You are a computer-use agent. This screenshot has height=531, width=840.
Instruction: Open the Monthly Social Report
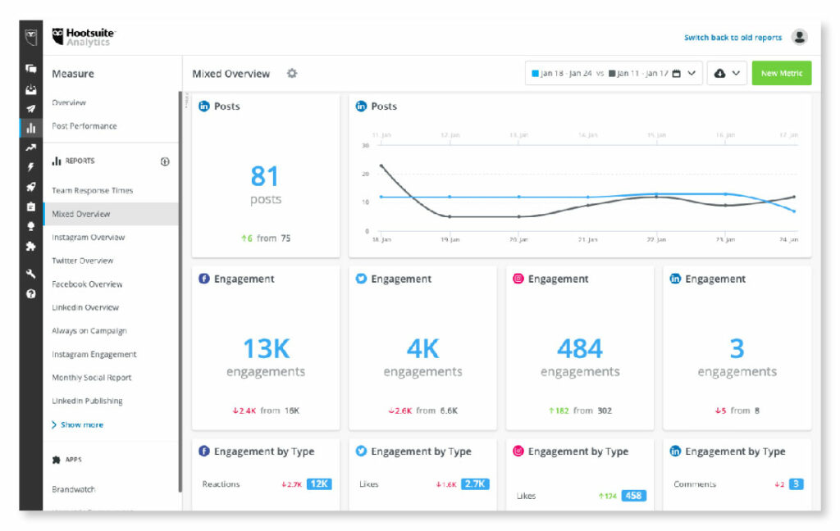(x=91, y=378)
